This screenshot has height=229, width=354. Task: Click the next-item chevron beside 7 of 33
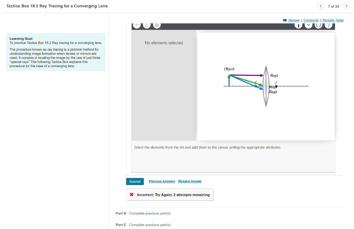pyautogui.click(x=346, y=6)
